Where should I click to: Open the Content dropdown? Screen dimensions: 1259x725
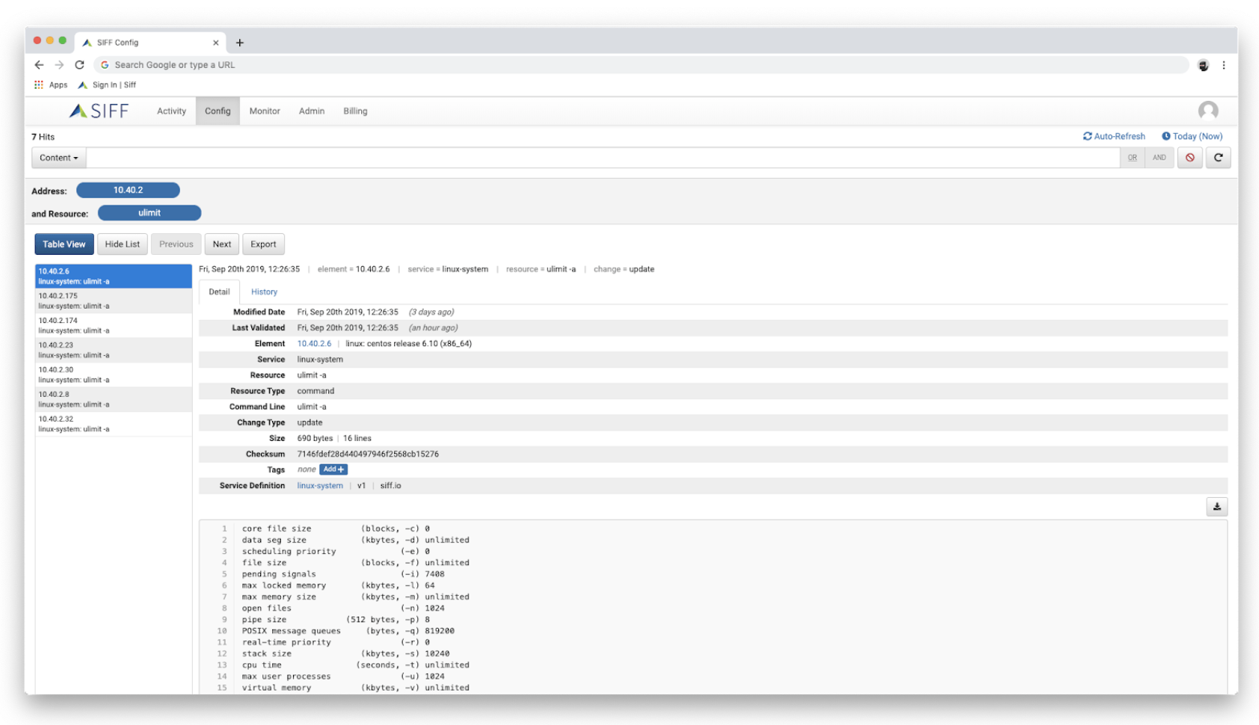59,158
